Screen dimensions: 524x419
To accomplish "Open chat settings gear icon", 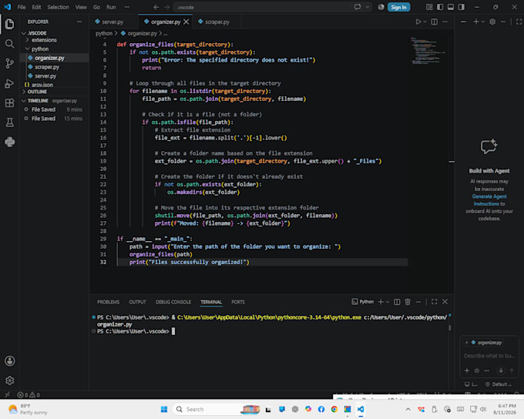I will pos(492,22).
